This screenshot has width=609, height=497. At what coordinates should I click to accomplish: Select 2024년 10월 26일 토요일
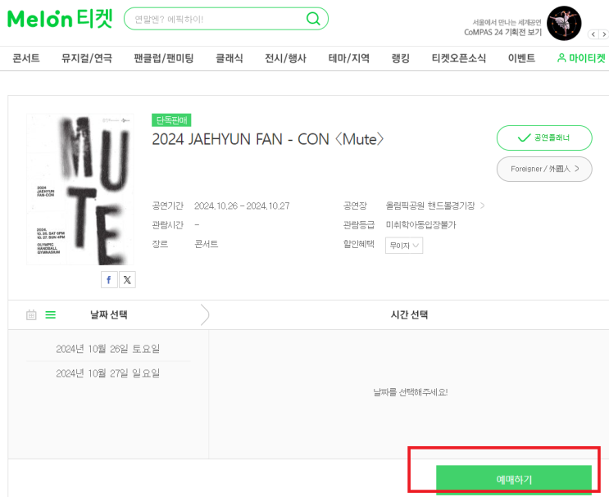pos(107,349)
